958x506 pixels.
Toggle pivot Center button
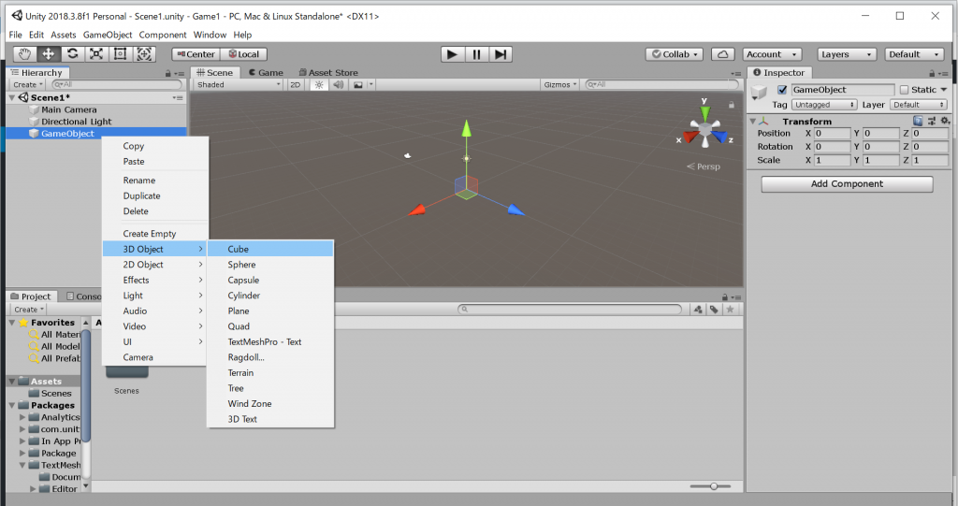[196, 54]
